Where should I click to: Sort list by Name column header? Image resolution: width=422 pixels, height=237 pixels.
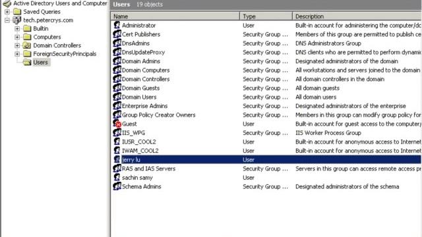point(175,16)
